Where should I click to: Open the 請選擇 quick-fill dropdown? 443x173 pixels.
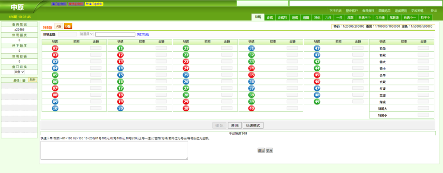86,35
